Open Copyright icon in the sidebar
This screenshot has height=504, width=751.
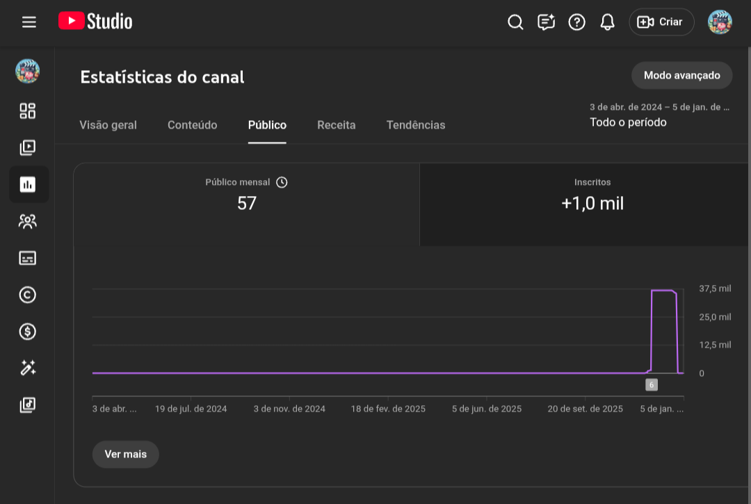click(28, 295)
